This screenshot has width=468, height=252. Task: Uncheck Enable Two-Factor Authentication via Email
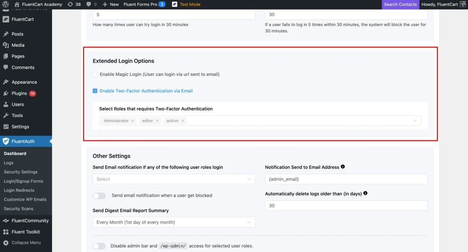click(x=95, y=91)
